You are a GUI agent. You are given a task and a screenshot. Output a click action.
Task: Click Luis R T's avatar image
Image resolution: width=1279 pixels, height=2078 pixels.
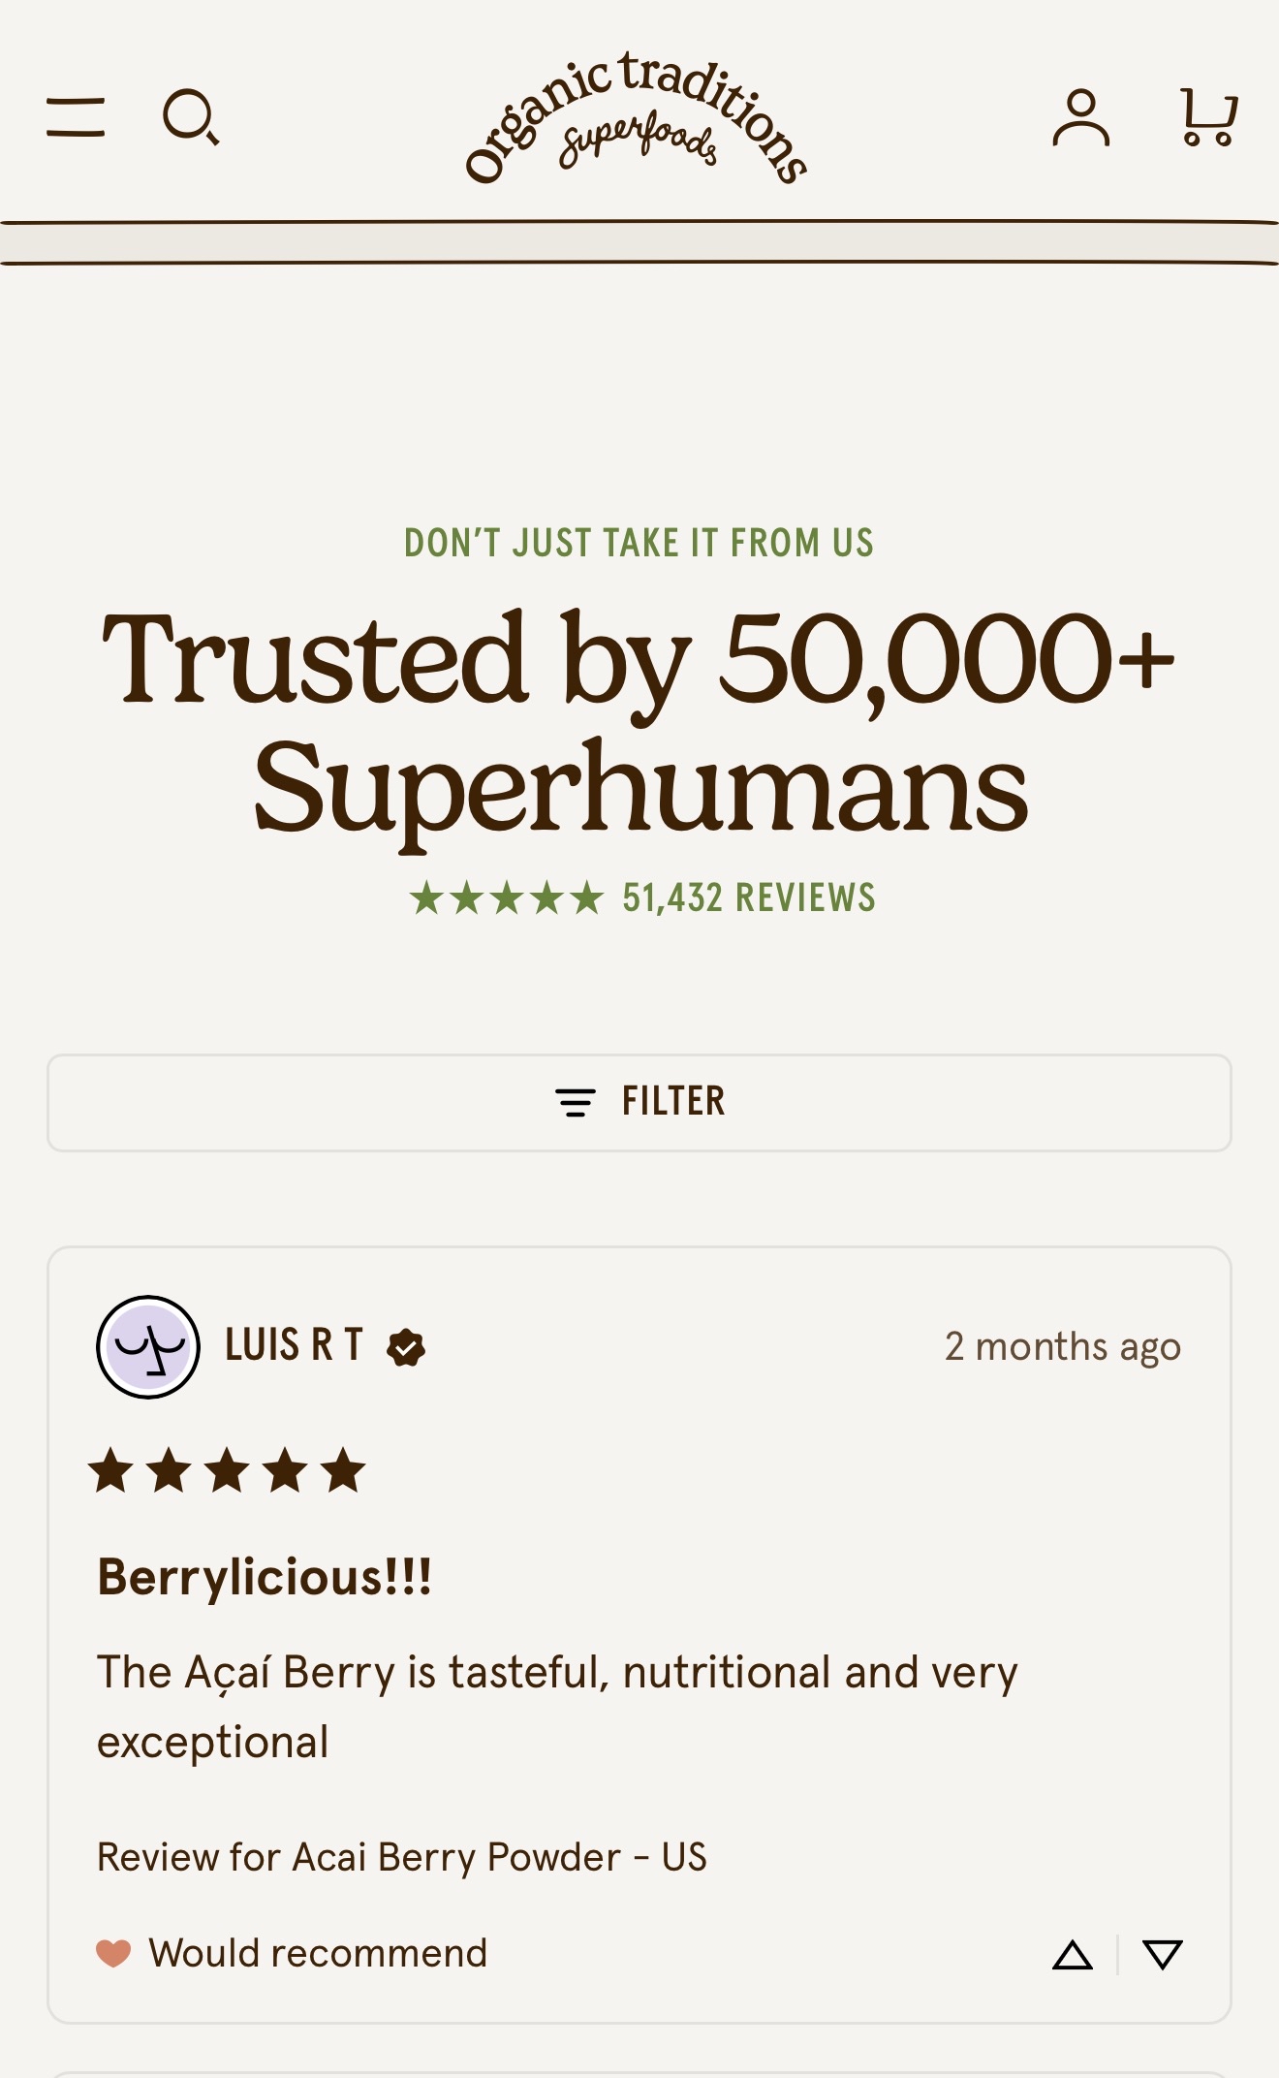[148, 1346]
